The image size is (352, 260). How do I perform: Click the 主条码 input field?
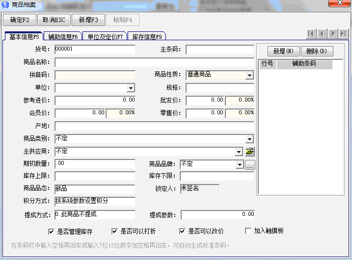219,50
